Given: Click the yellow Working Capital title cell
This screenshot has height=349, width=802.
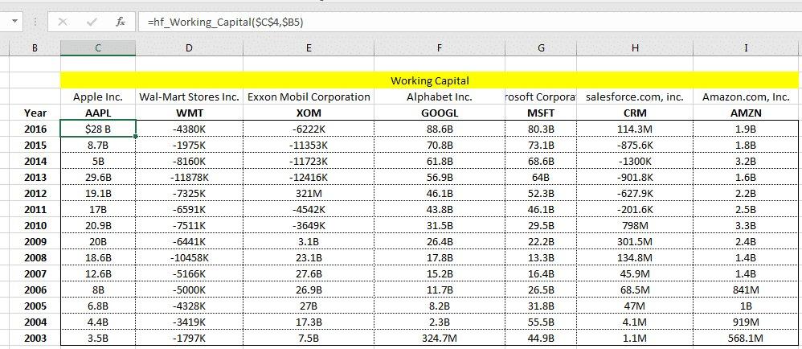Looking at the screenshot, I should click(429, 80).
